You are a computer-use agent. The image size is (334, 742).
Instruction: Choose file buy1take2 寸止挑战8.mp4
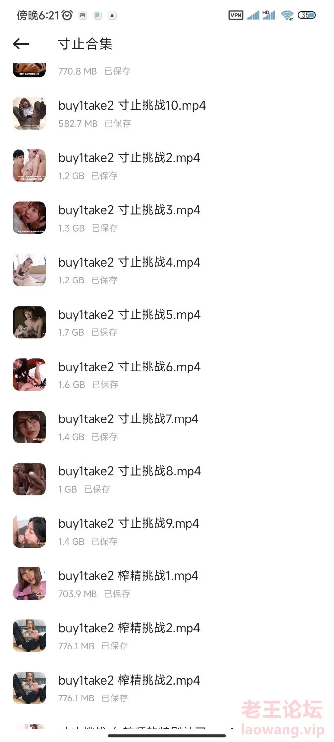pos(167,478)
